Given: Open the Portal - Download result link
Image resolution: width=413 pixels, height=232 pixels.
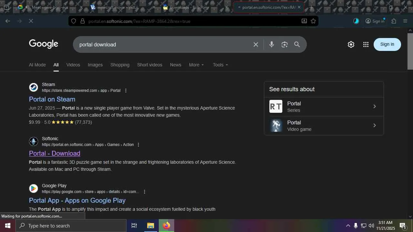Looking at the screenshot, I should click(55, 153).
